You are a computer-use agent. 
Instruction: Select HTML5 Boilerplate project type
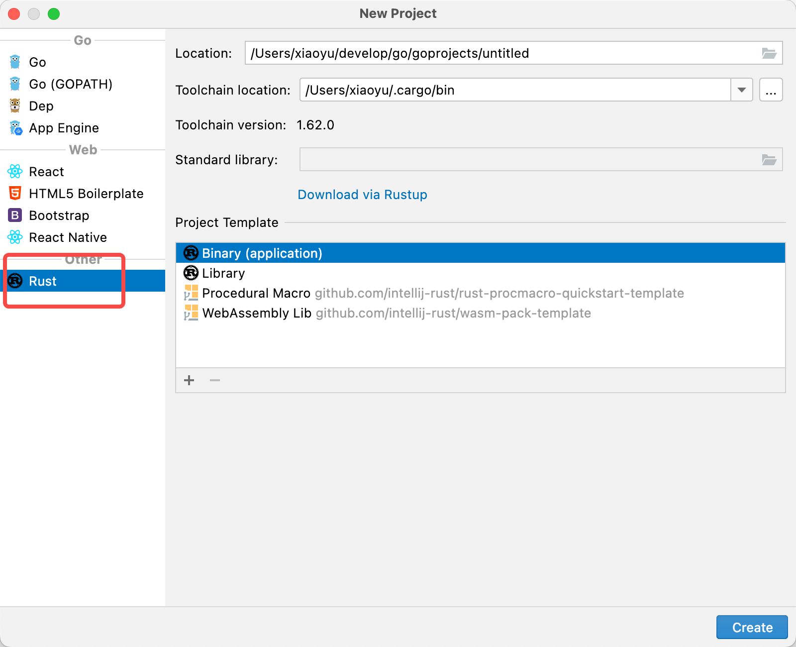tap(83, 193)
